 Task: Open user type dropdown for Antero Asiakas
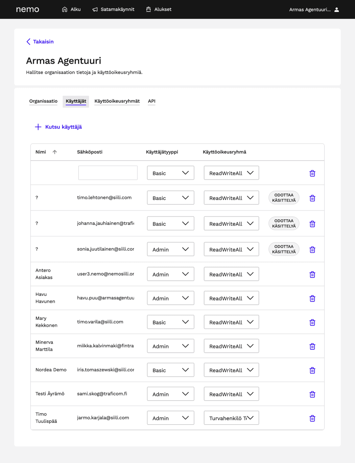[x=170, y=274]
